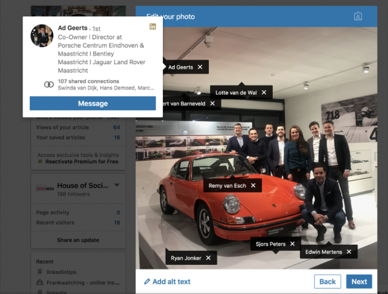Open the Frankwatching group
Image resolution: width=388 pixels, height=294 pixels.
[x=83, y=282]
